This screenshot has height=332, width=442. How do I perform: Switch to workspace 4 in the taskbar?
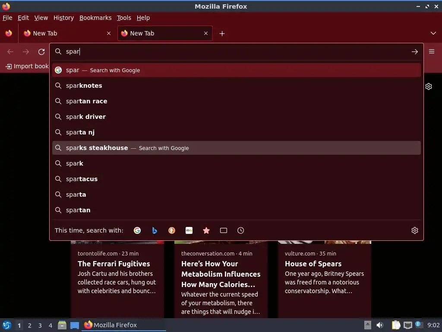coord(51,326)
